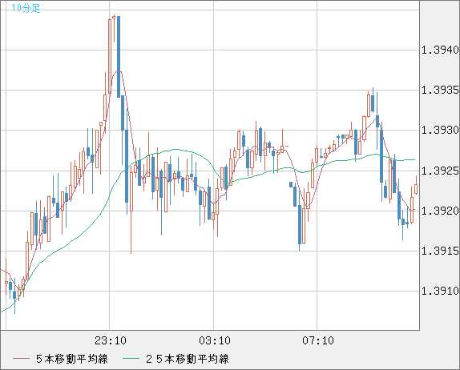
Task: Click the 25本移動平均線 legend label
Action: (x=188, y=359)
